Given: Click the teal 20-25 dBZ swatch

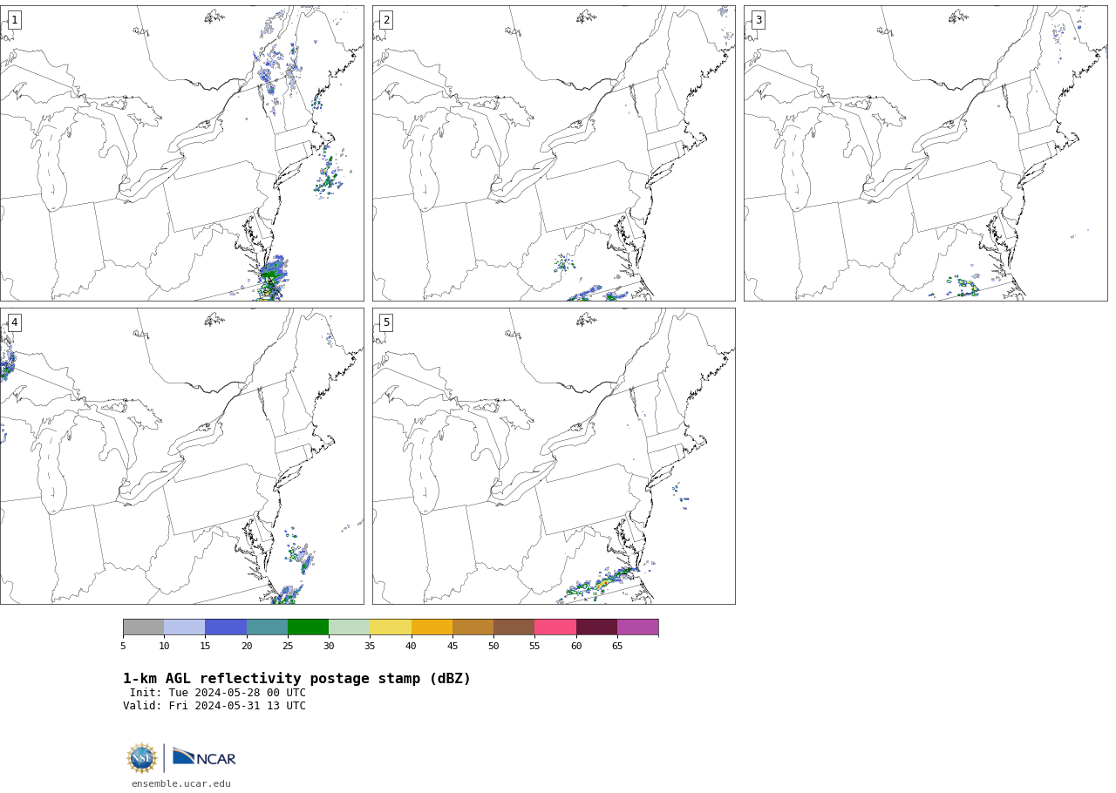Looking at the screenshot, I should coord(267,627).
